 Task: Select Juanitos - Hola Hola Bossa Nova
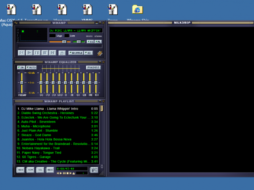(x=58, y=139)
